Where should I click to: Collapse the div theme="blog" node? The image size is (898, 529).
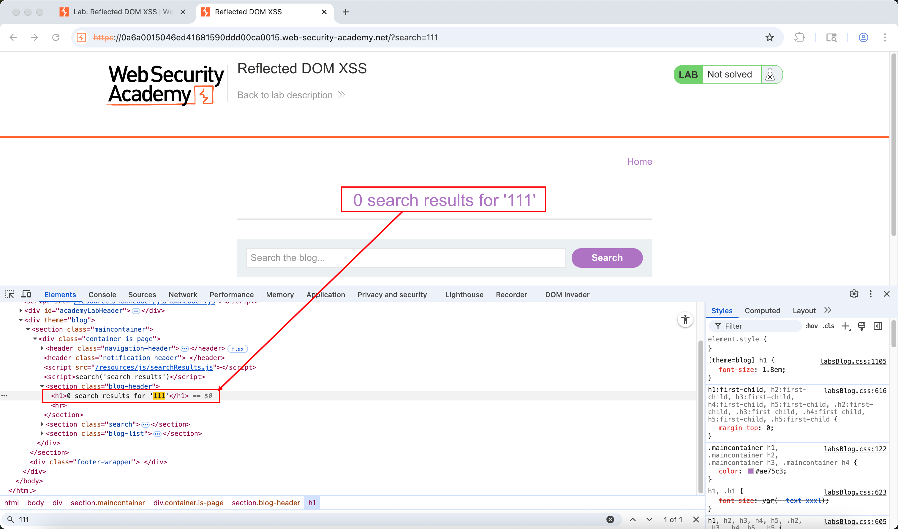(x=21, y=320)
